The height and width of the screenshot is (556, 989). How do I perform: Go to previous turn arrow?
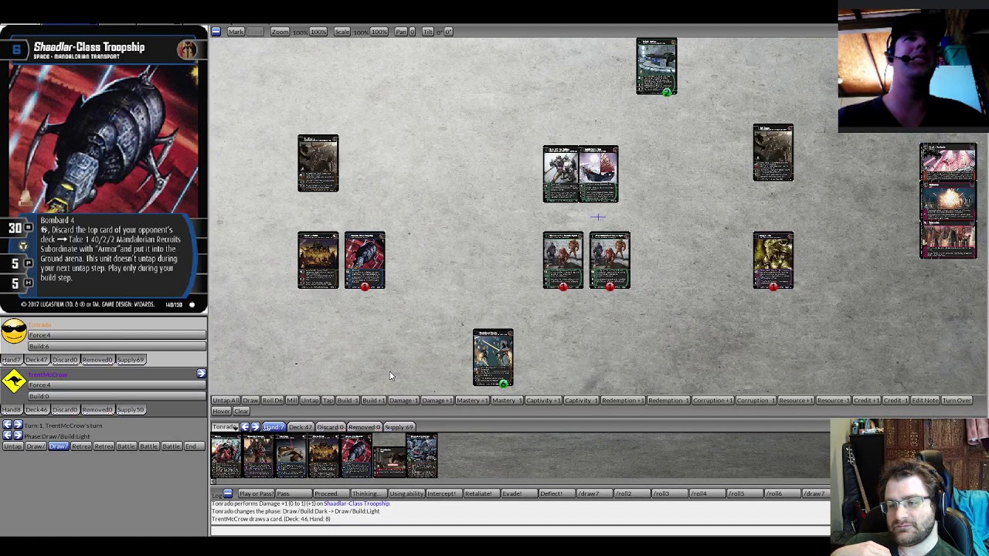point(7,425)
